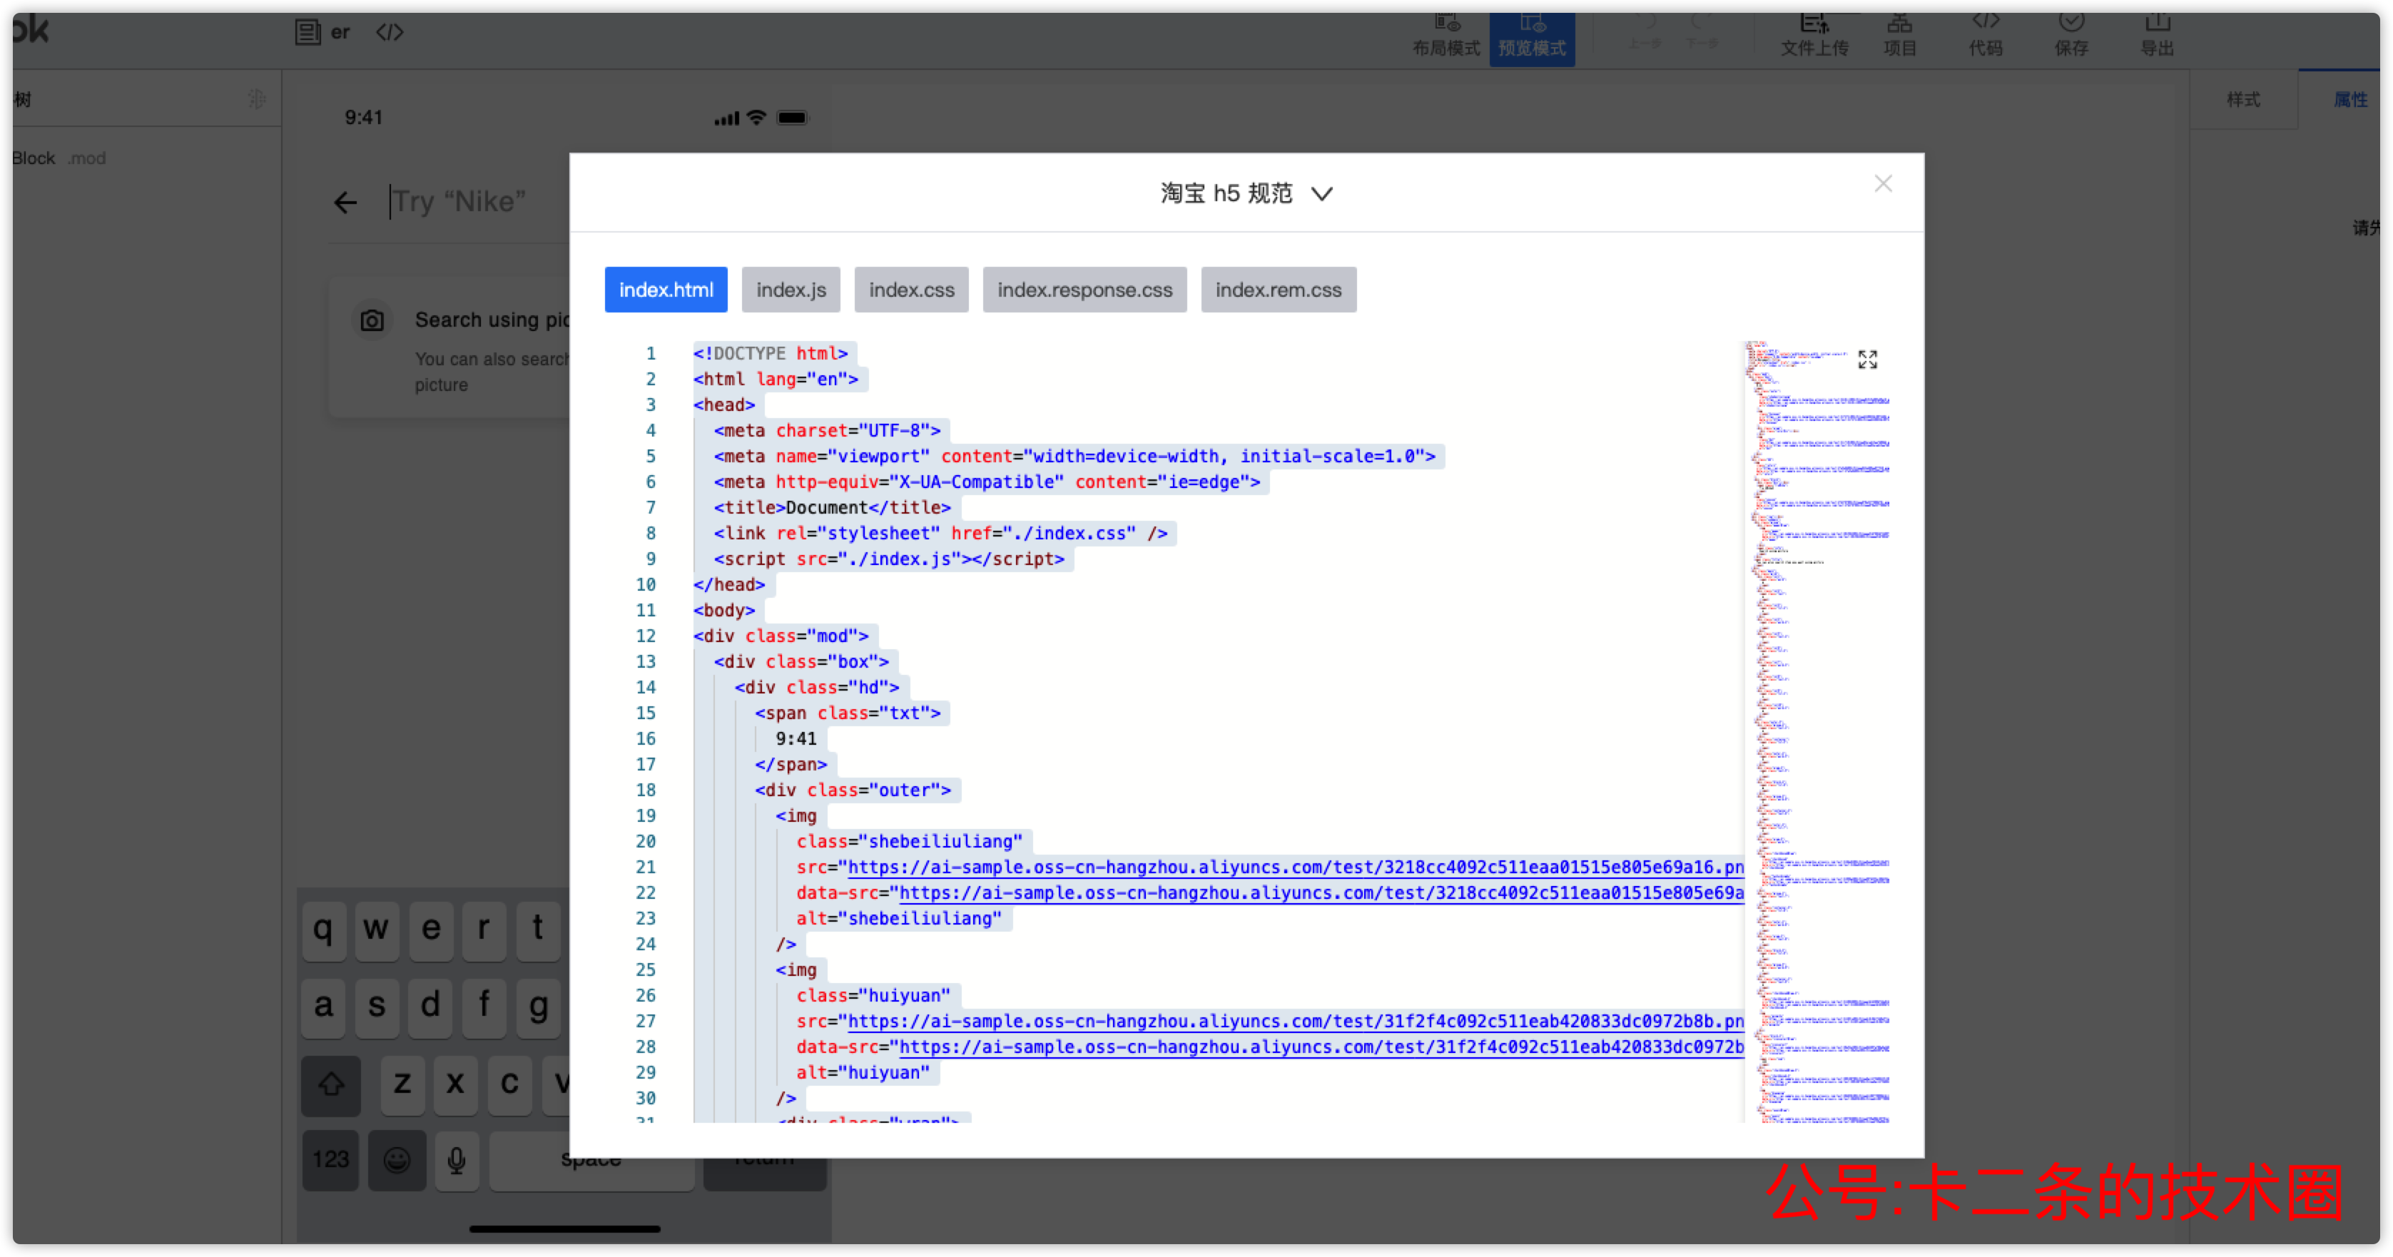
Task: Click the 布局模式 layout mode icon
Action: coord(1446,35)
